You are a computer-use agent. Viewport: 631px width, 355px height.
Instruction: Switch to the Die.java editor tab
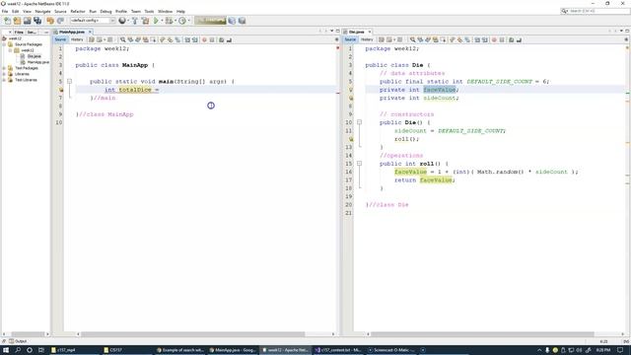coord(356,32)
